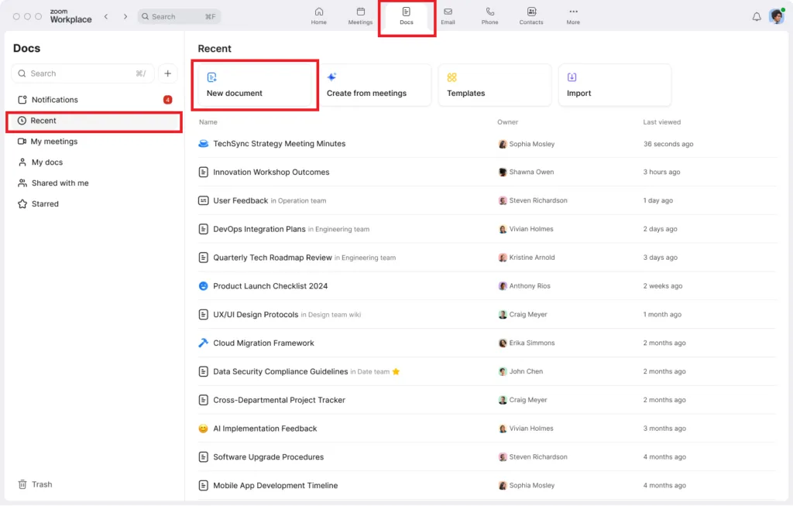Click Create from meetings card

375,85
